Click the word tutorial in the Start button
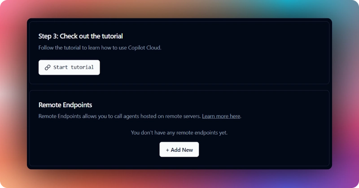359x188 pixels. [82, 67]
